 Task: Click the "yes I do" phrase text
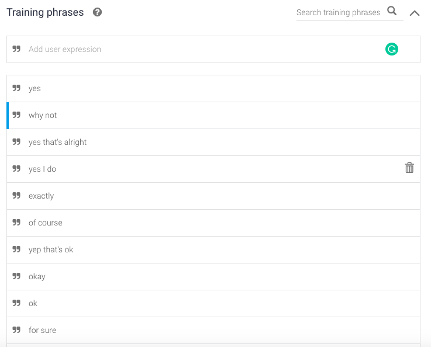[42, 169]
